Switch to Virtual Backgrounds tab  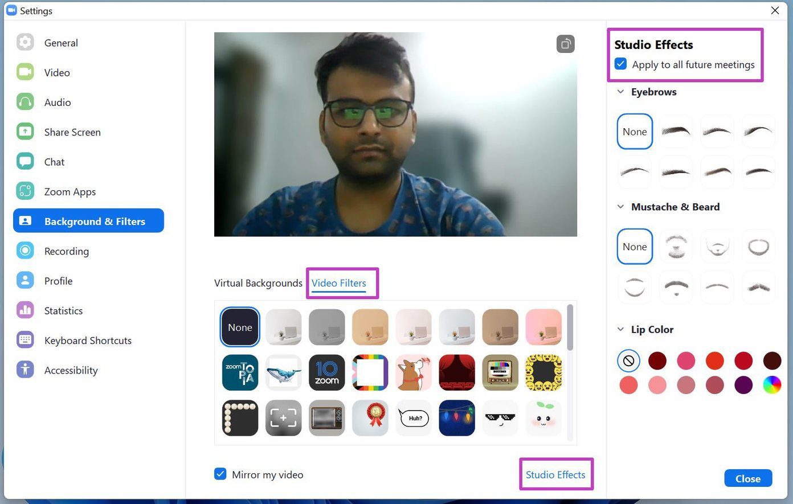point(258,283)
